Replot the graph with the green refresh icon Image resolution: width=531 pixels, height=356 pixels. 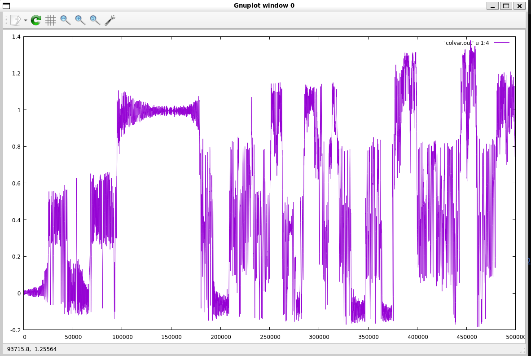[x=35, y=20]
